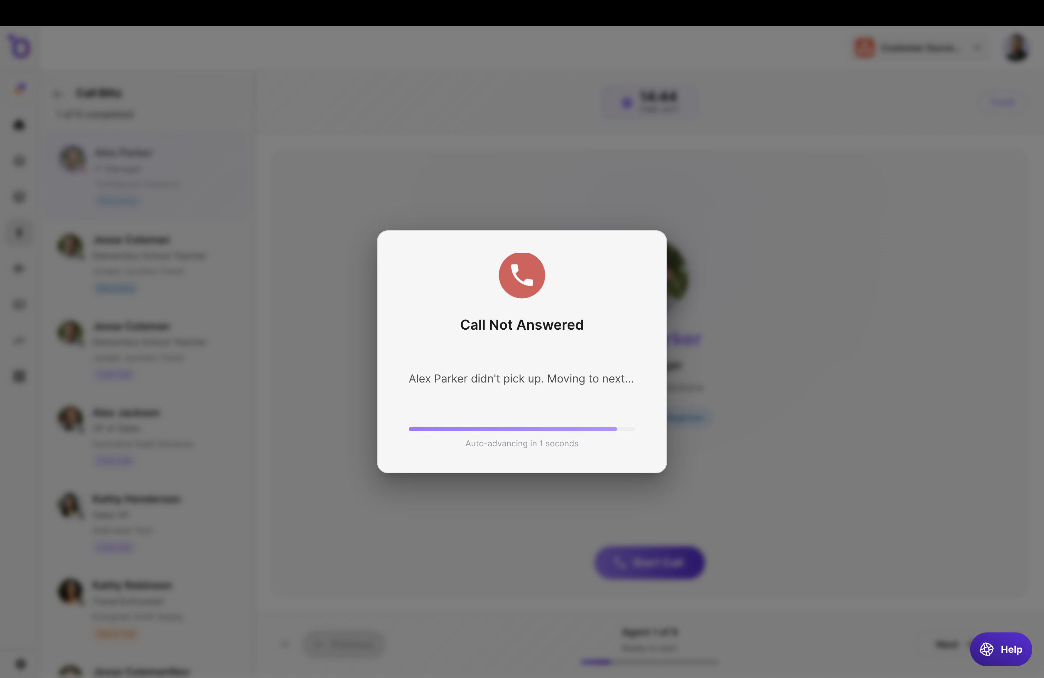The height and width of the screenshot is (678, 1044).
Task: Click the red phone icon in the dialog
Action: point(522,275)
